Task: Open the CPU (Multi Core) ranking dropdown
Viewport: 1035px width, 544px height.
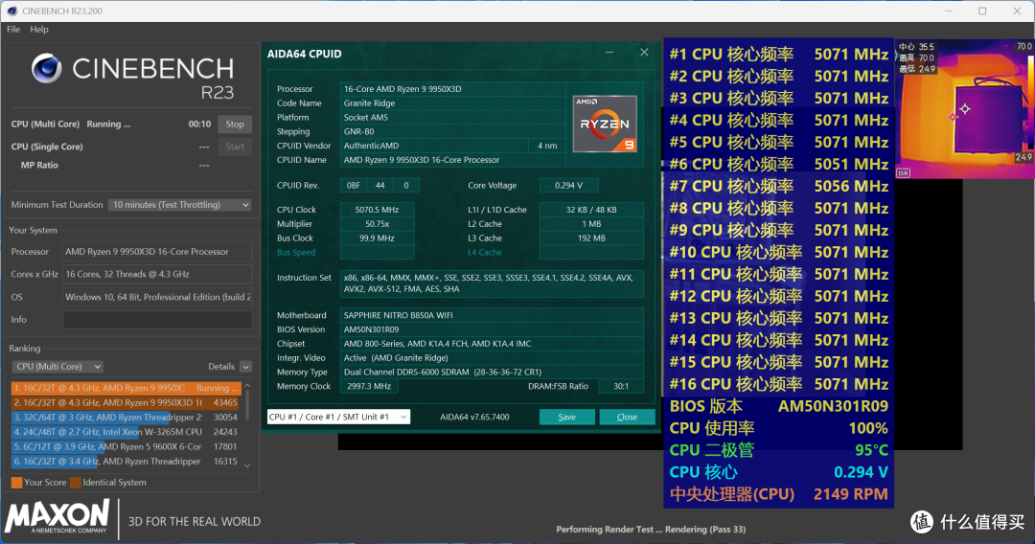Action: pos(58,367)
